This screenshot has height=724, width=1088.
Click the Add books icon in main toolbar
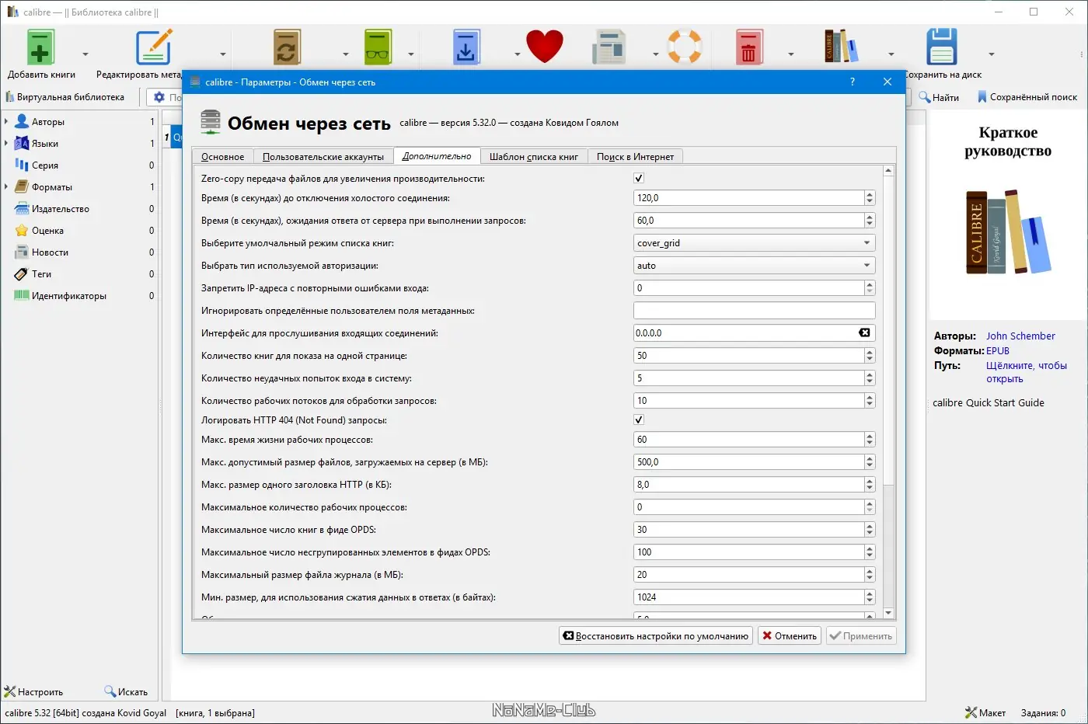tap(40, 47)
